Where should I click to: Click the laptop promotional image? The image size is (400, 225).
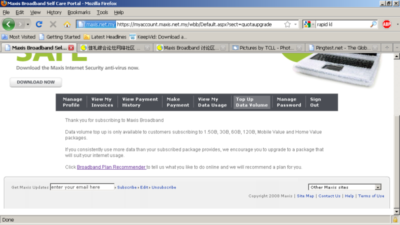tap(336, 69)
